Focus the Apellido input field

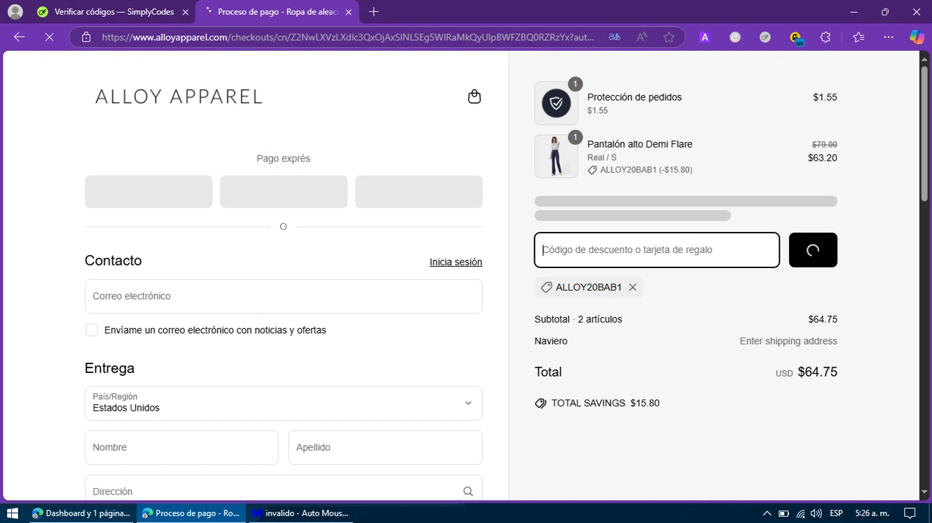click(x=385, y=447)
